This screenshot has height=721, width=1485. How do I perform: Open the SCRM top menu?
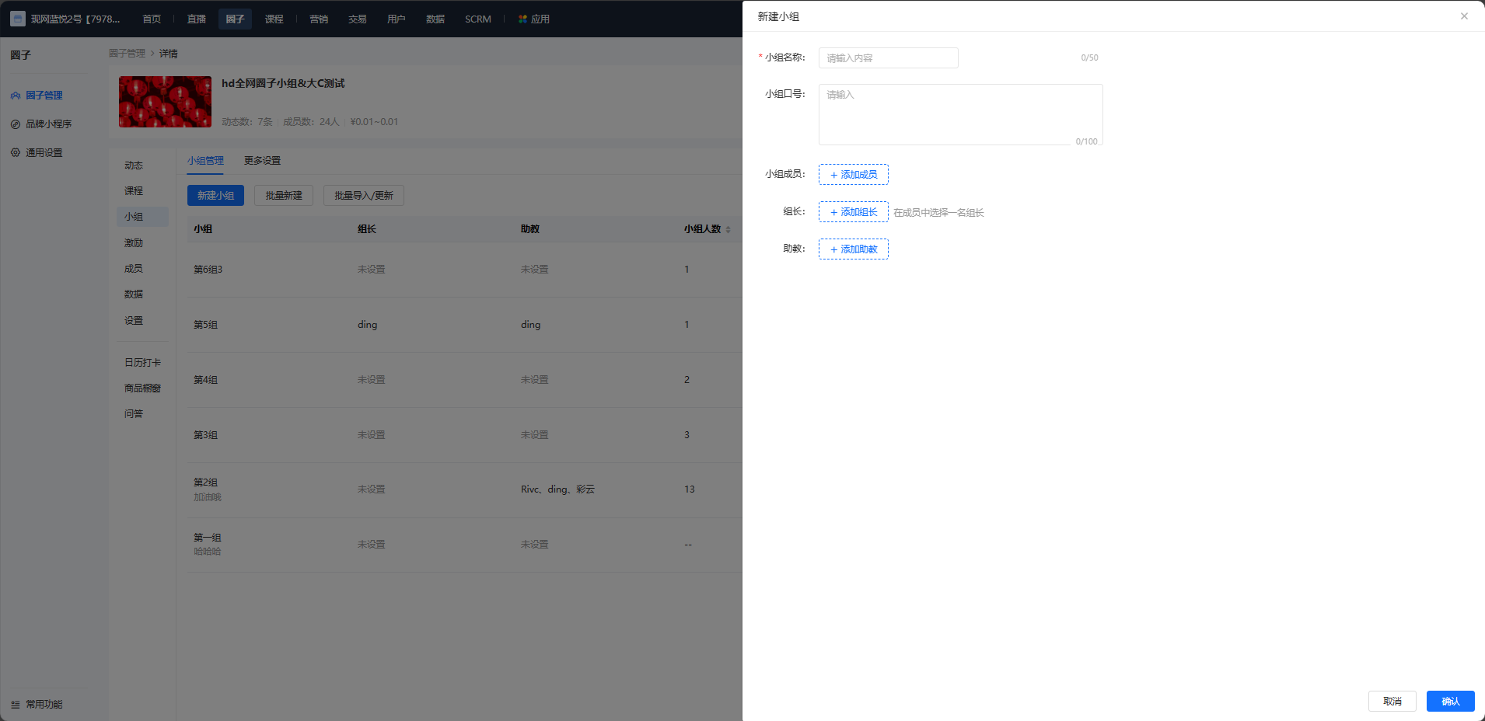[478, 19]
